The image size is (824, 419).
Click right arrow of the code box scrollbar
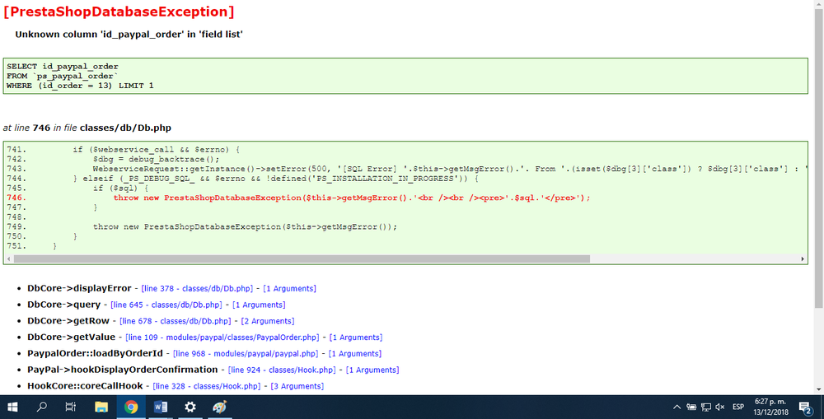803,258
